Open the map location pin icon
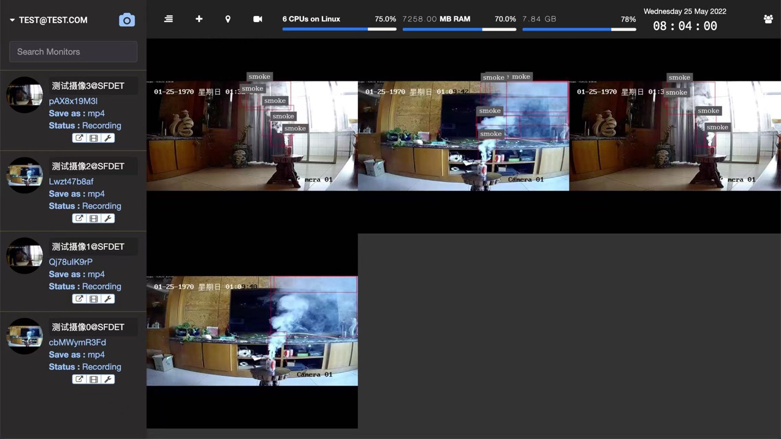This screenshot has height=439, width=781. pos(228,19)
